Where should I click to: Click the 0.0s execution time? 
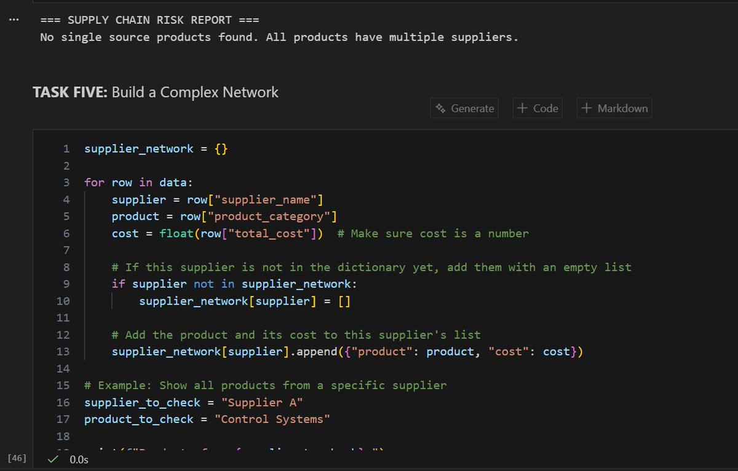point(79,459)
